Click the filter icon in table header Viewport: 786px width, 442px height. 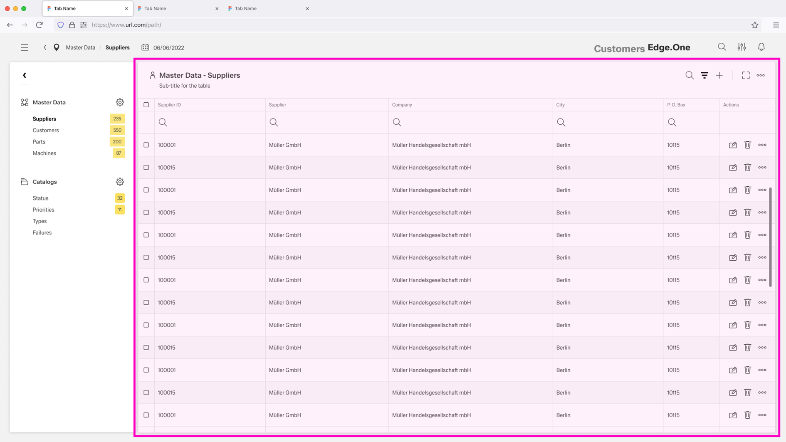click(704, 75)
